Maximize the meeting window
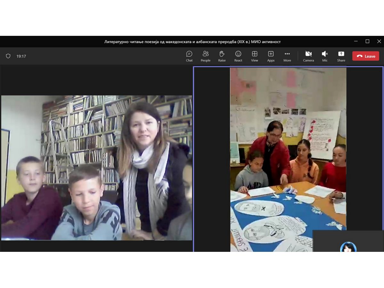Image resolution: width=384 pixels, height=288 pixels. tap(367, 41)
